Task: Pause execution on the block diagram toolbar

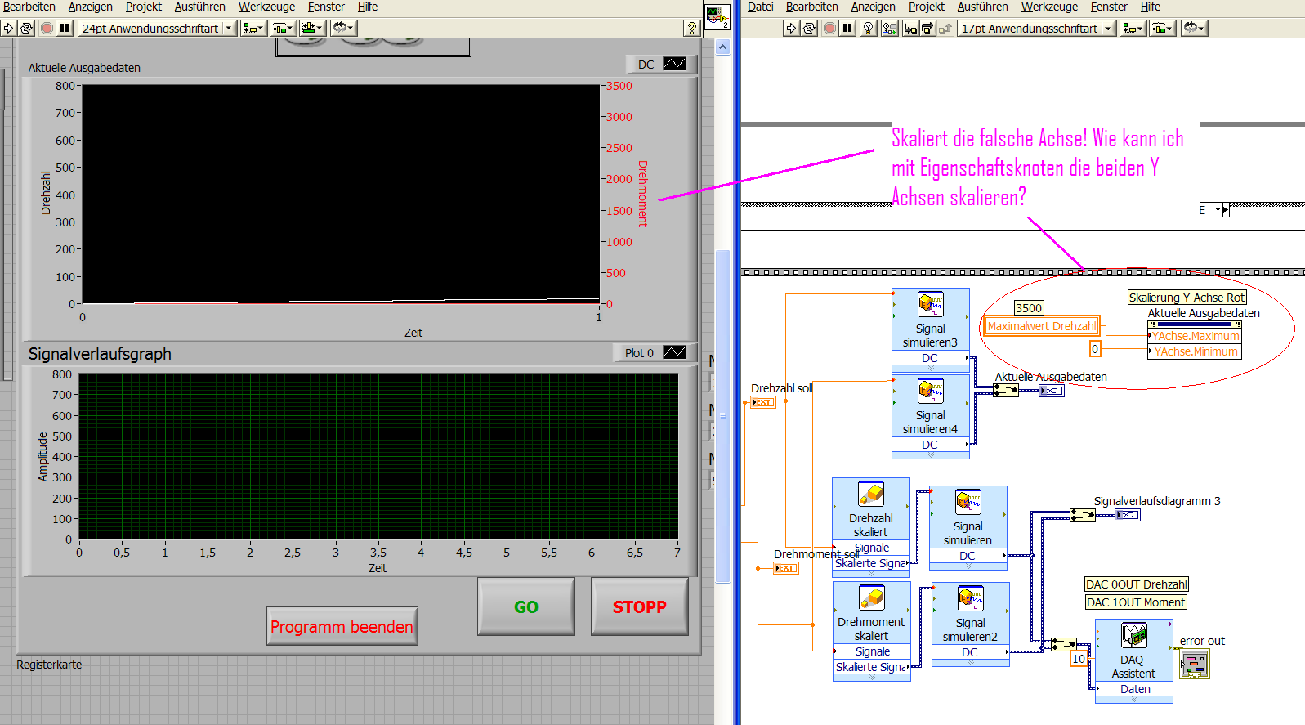Action: coord(847,28)
